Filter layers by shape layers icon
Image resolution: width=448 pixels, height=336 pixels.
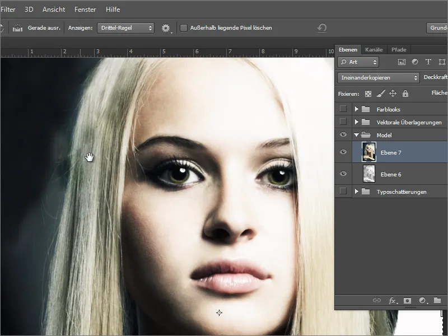tap(442, 62)
